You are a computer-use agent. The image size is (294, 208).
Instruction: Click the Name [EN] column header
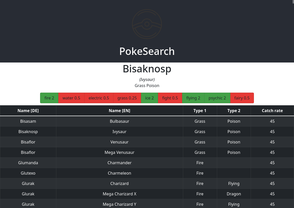119,111
